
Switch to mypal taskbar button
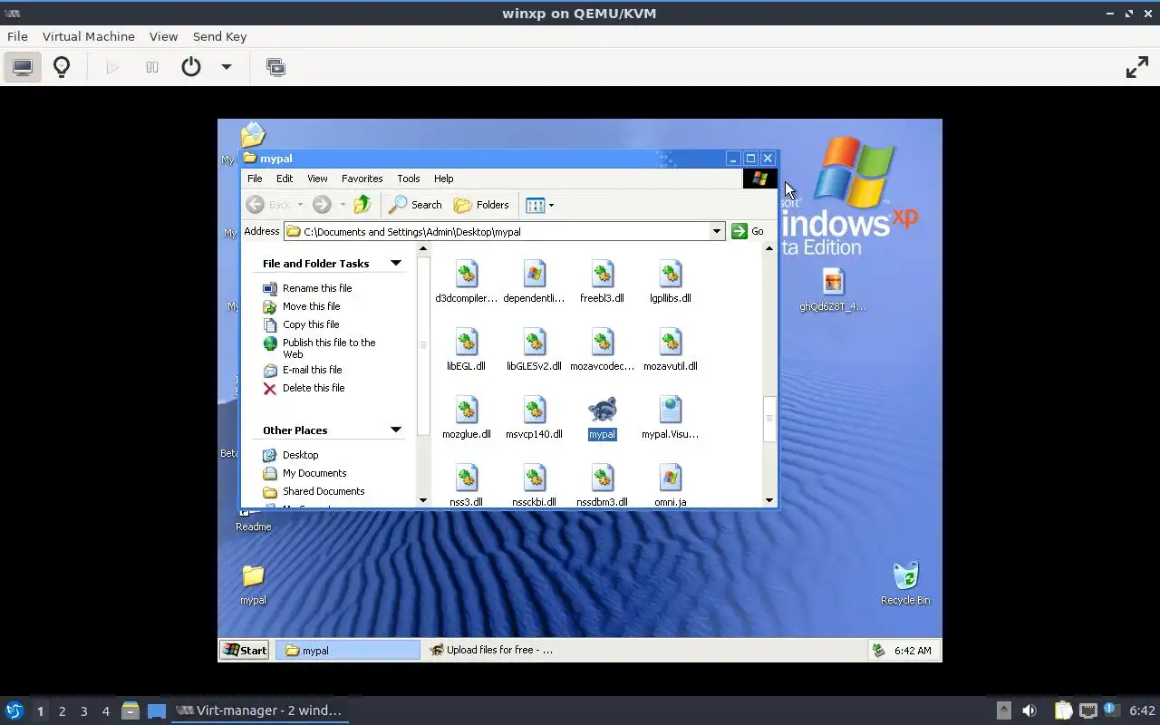pyautogui.click(x=348, y=650)
